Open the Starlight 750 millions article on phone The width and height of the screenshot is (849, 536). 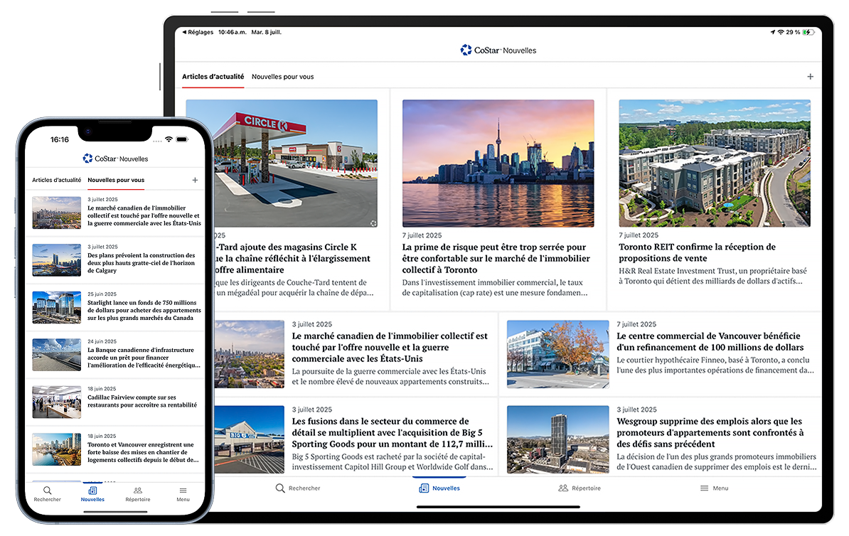[141, 310]
